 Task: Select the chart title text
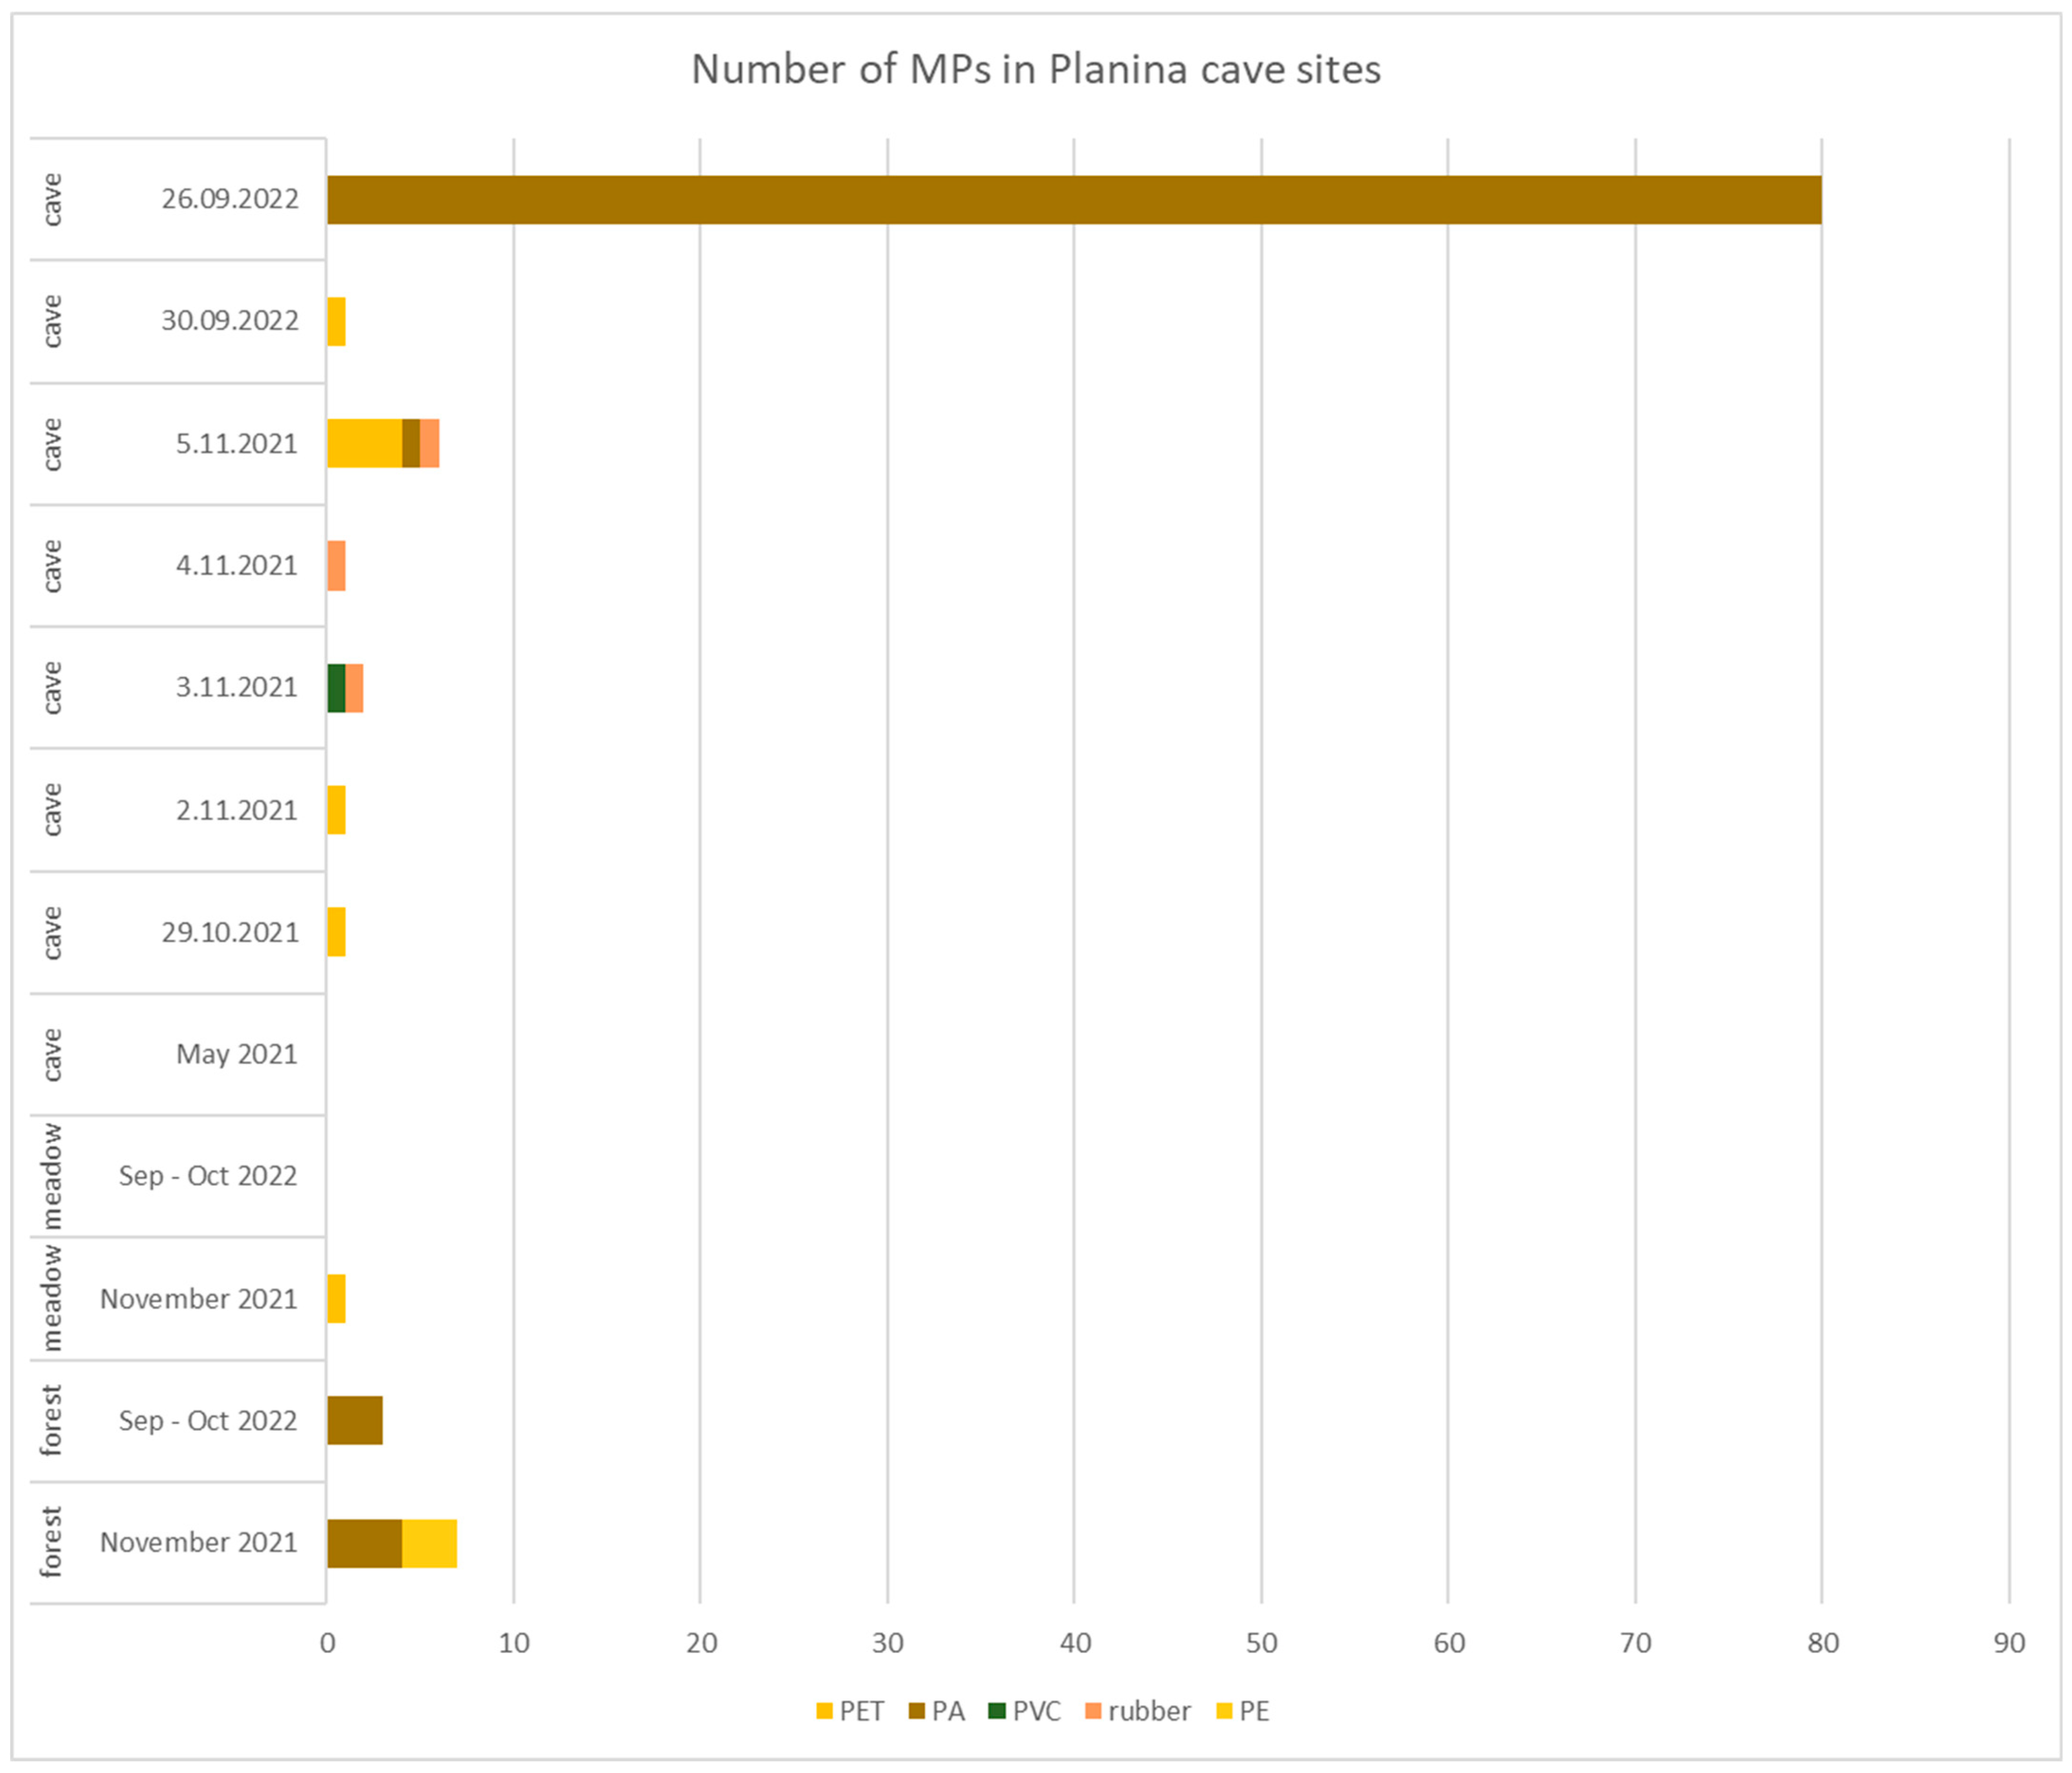pos(1036,70)
